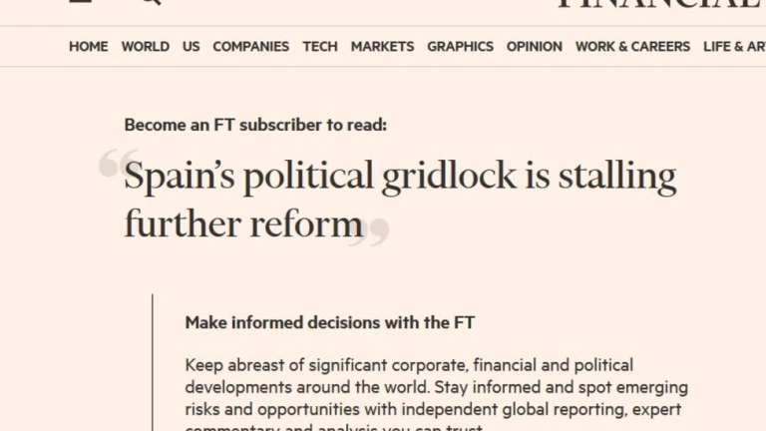The height and width of the screenshot is (431, 766).
Task: Click the search magnifier icon
Action: pyautogui.click(x=150, y=2)
